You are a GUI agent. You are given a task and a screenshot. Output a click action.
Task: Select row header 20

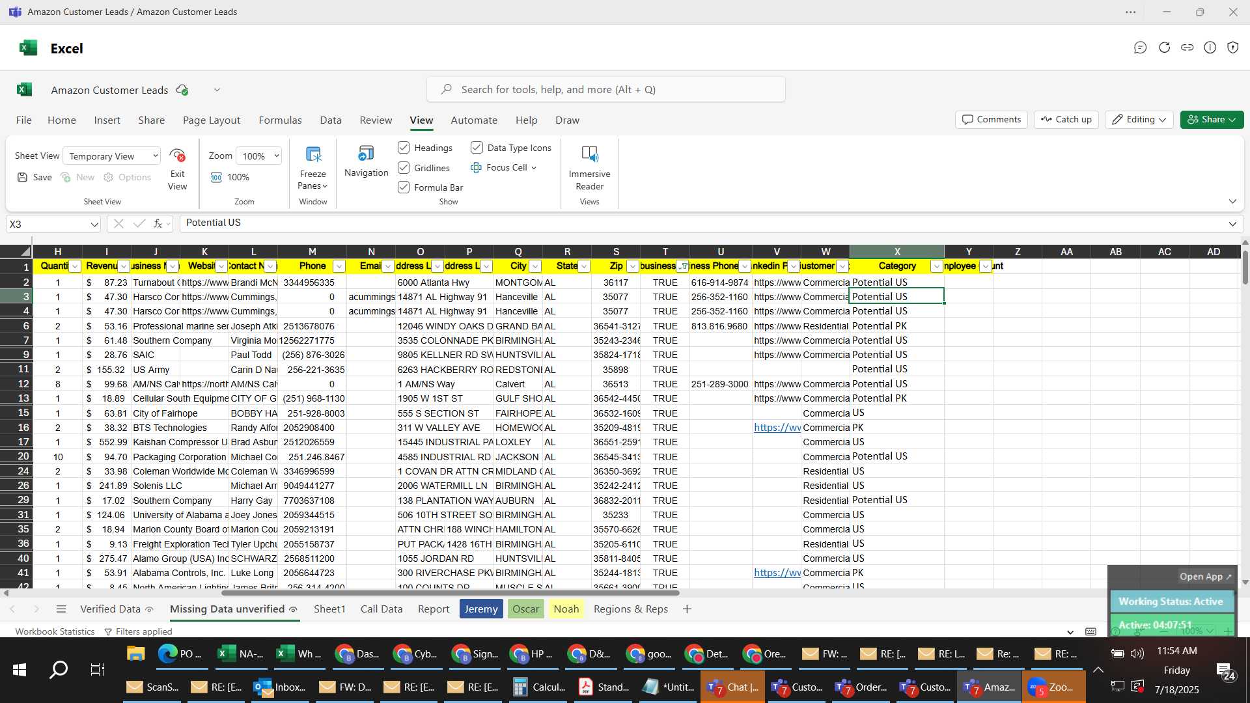[16, 457]
